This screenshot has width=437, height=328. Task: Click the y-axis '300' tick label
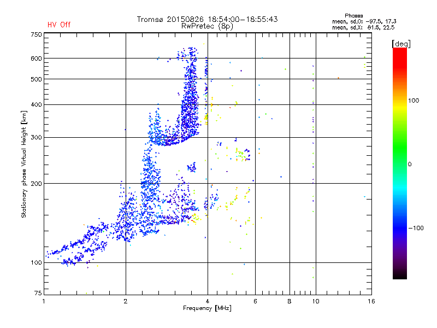36,138
